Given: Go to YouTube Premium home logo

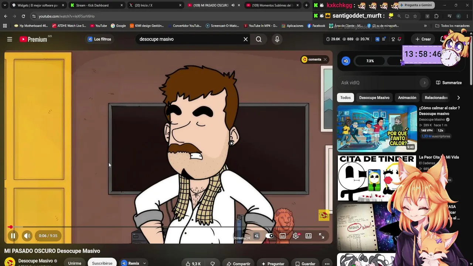Looking at the screenshot, I should pyautogui.click(x=33, y=39).
